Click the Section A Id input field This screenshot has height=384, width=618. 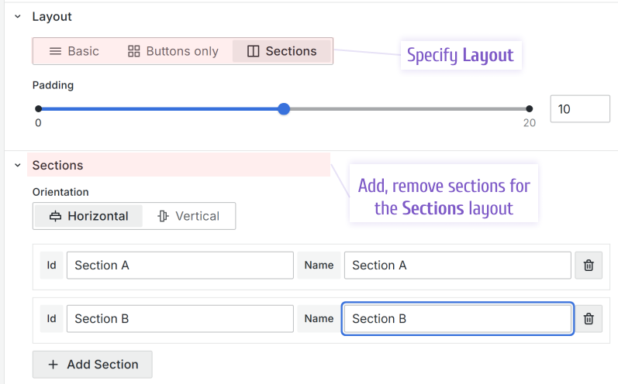click(180, 266)
